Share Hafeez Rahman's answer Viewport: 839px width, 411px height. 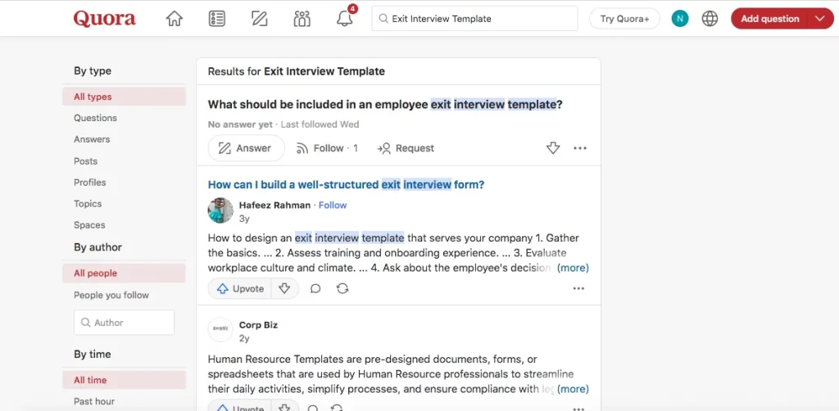click(342, 289)
